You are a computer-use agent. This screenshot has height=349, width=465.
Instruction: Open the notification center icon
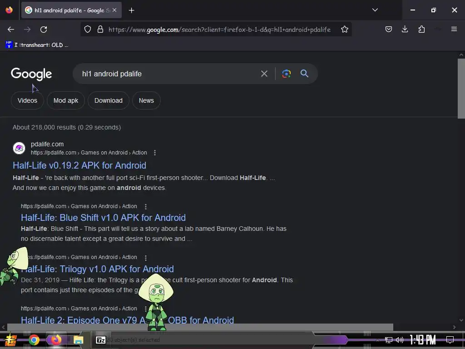click(450, 340)
